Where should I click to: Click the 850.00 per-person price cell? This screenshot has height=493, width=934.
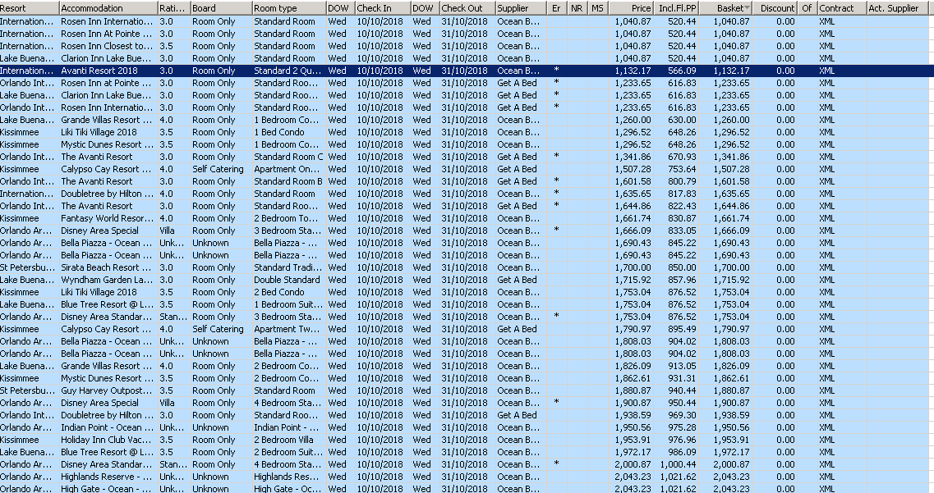[676, 267]
